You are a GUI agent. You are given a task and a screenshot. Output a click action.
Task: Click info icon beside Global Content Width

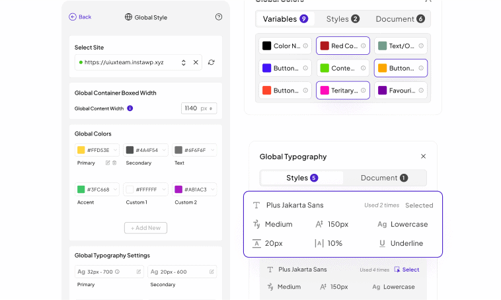tap(130, 108)
